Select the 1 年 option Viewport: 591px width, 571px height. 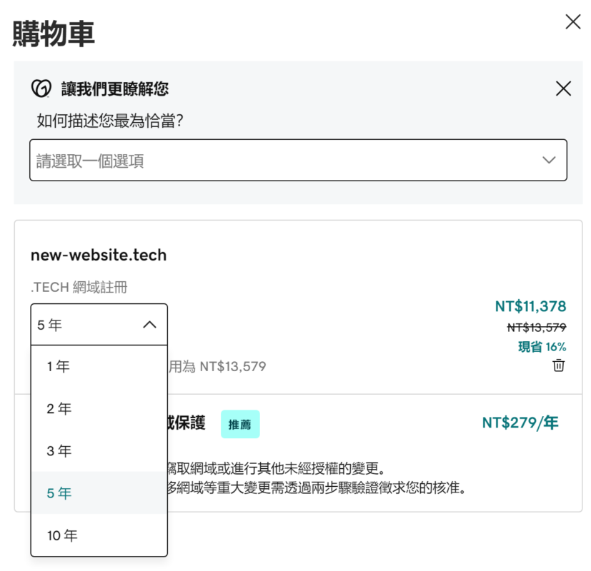pyautogui.click(x=99, y=366)
